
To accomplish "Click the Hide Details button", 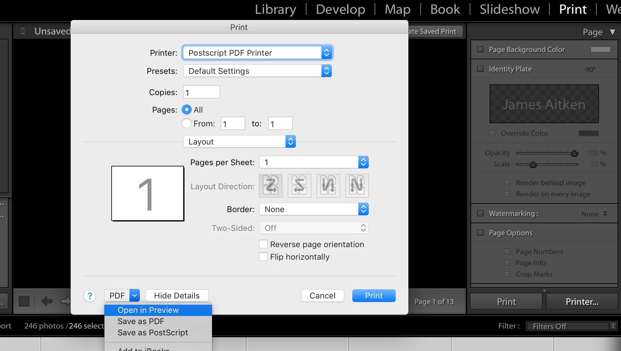I will [x=177, y=296].
